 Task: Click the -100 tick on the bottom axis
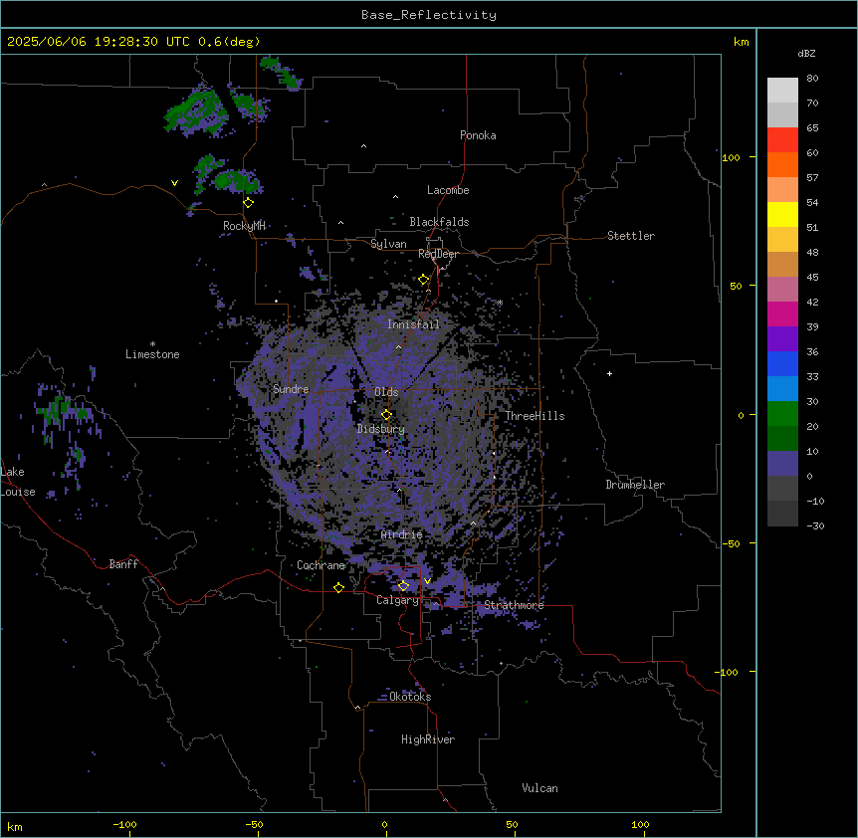point(124,824)
